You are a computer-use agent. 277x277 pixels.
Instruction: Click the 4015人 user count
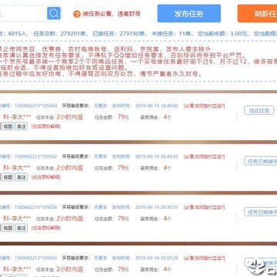(x=18, y=34)
